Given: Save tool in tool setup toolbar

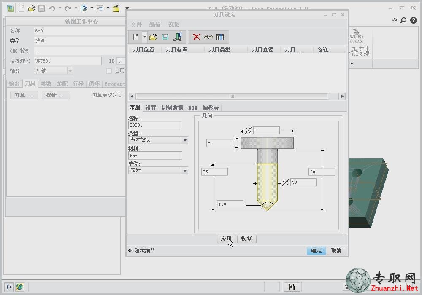Looking at the screenshot, I should (x=165, y=37).
